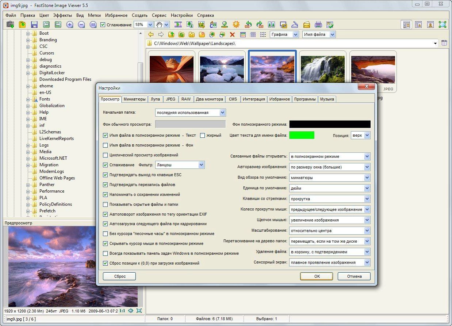Screen dimensions: 452x326
Task: Click the actual size 1:1 toolbar icon
Action: (93, 24)
